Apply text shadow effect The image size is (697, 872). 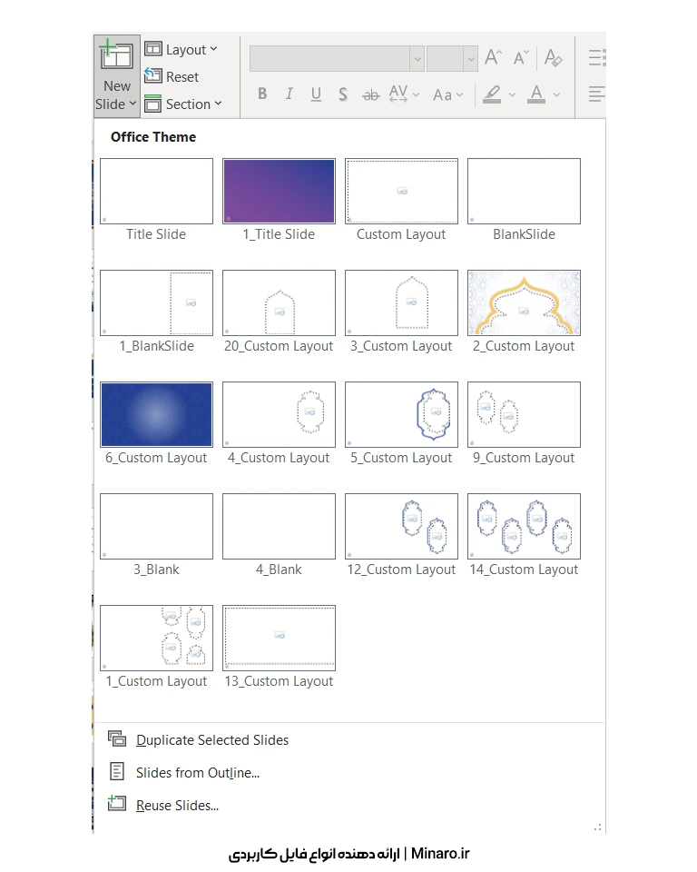click(342, 94)
